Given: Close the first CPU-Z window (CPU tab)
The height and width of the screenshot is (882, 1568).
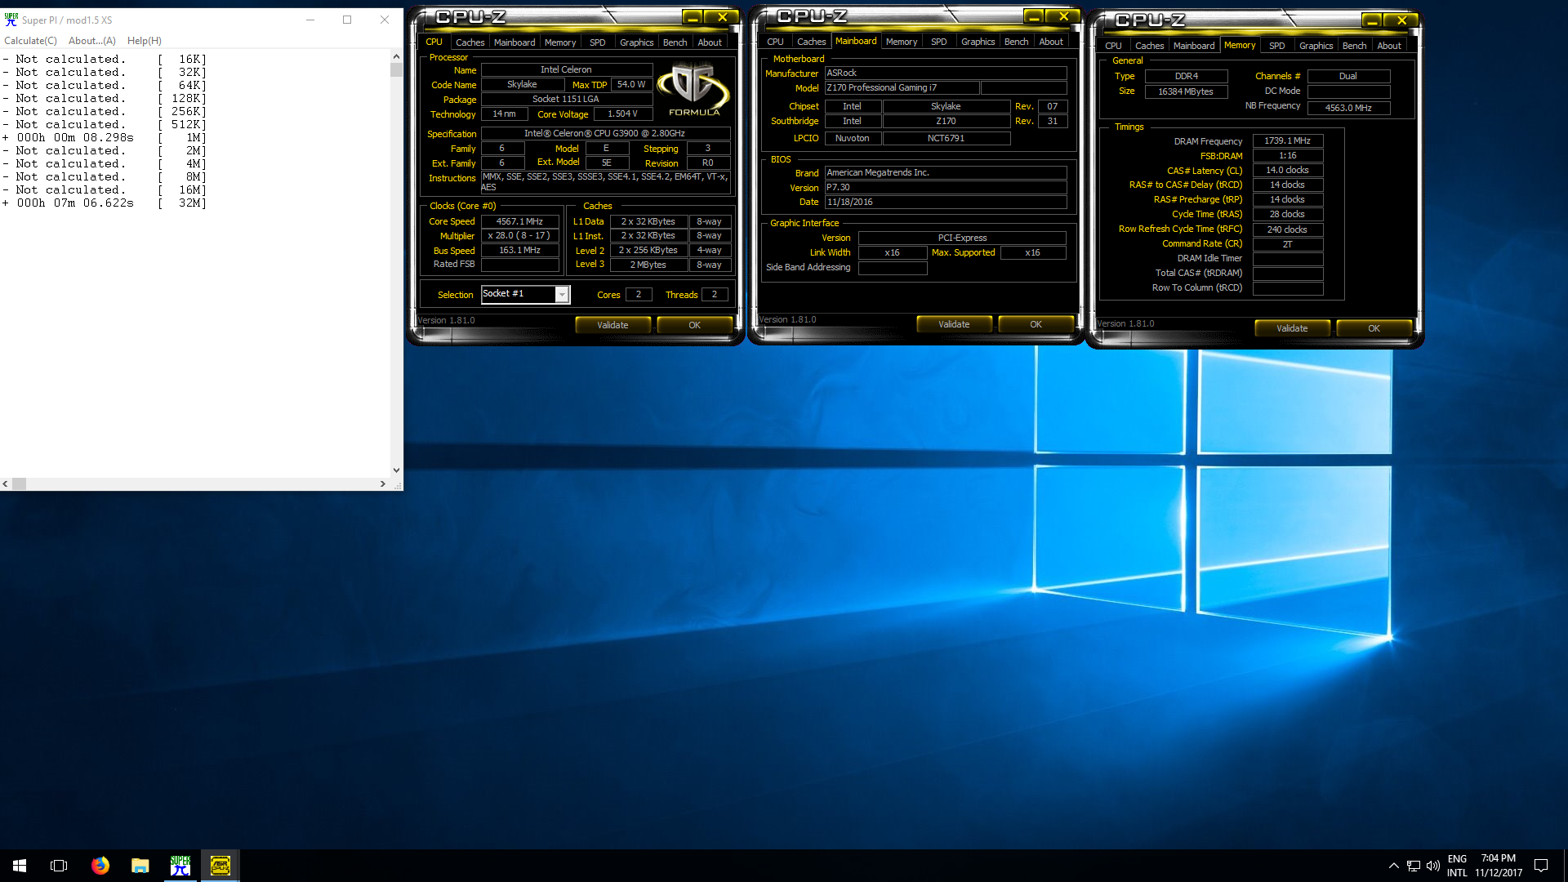Looking at the screenshot, I should point(722,17).
